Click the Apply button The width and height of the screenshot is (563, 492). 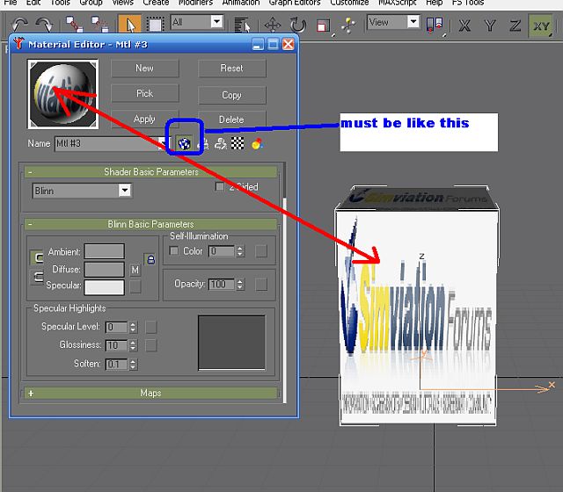(144, 119)
